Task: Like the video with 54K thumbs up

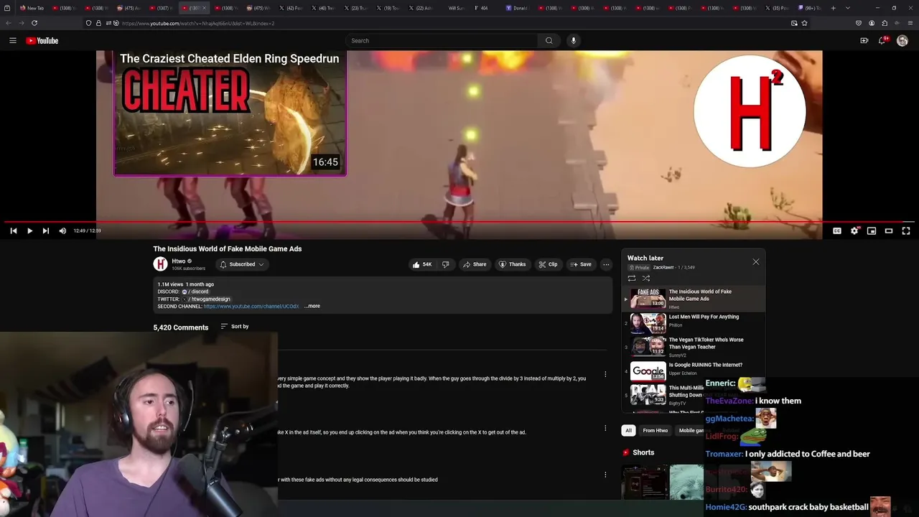Action: pyautogui.click(x=421, y=264)
